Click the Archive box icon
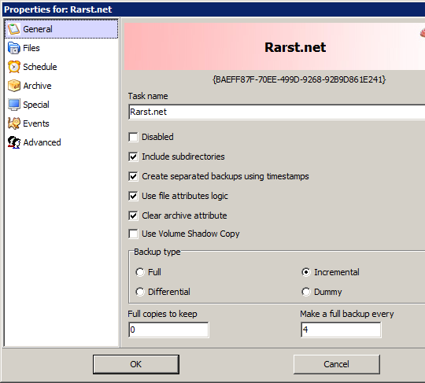 coord(14,86)
